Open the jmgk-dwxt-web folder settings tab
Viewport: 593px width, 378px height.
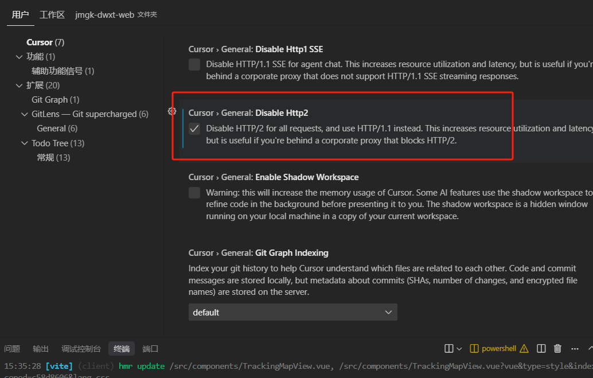pyautogui.click(x=116, y=15)
